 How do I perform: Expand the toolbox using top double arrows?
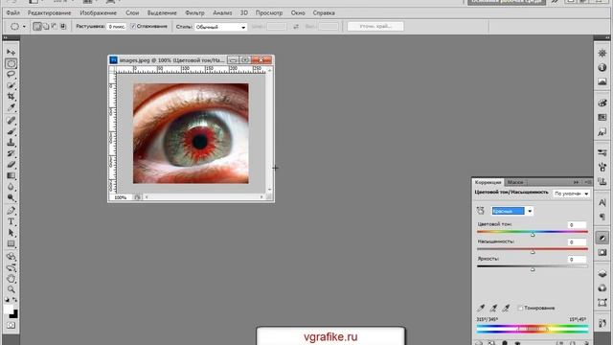[6, 37]
